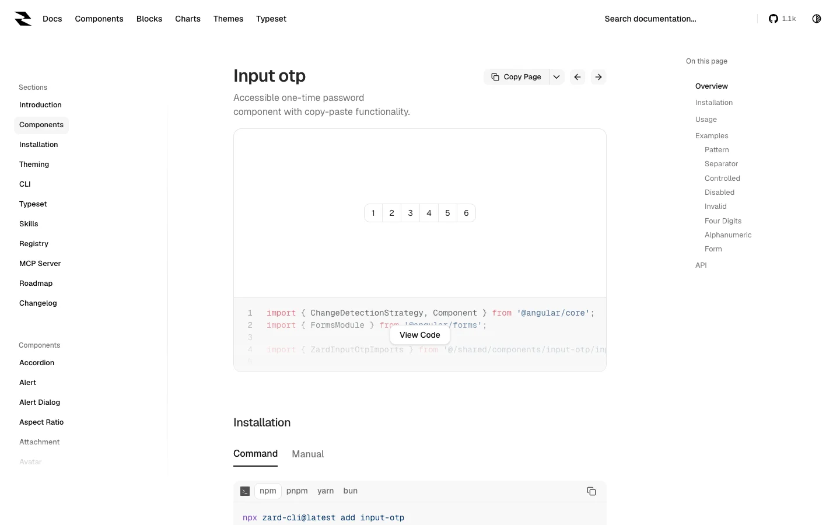This screenshot has width=840, height=525.
Task: Click the OTP slot showing 4
Action: [x=429, y=213]
